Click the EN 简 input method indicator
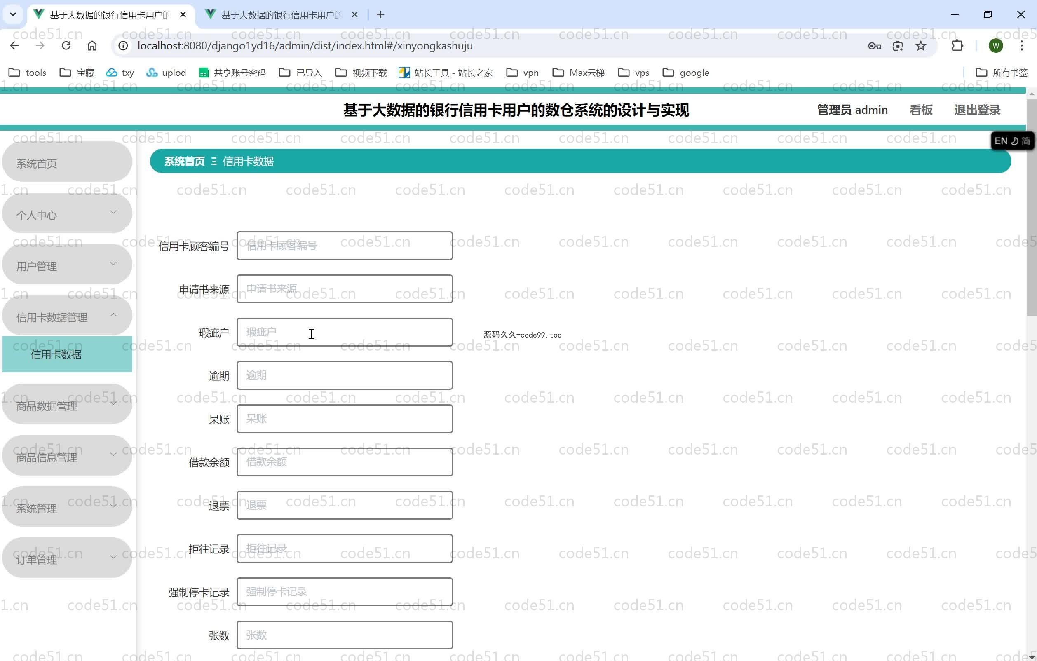 pyautogui.click(x=1011, y=141)
